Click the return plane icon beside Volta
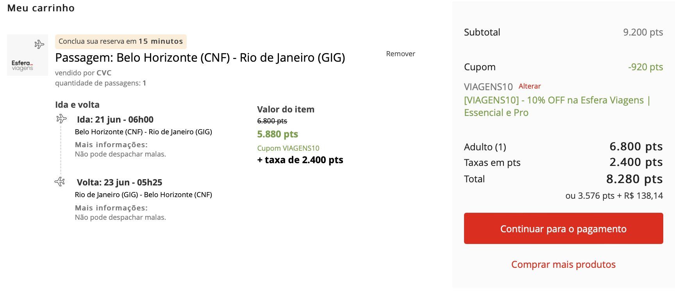The image size is (682, 292). (60, 182)
